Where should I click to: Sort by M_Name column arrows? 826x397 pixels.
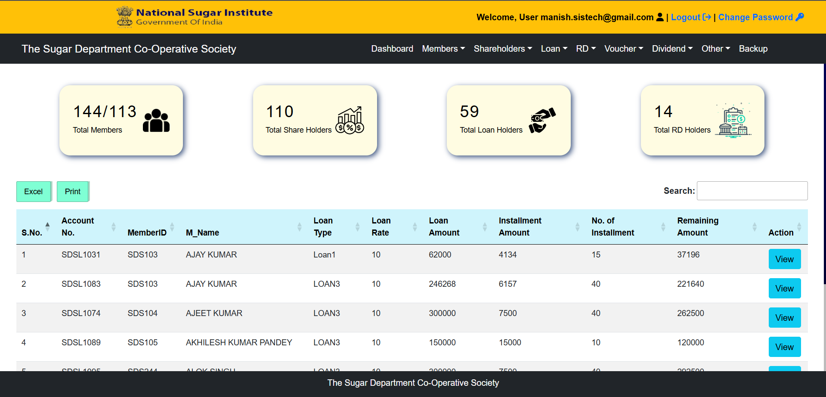pos(300,226)
